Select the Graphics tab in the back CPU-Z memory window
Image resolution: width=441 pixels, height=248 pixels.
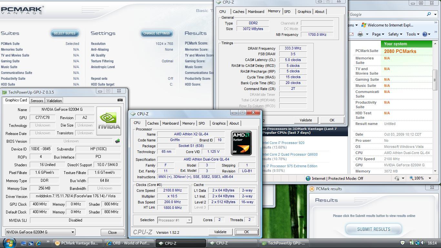click(304, 12)
